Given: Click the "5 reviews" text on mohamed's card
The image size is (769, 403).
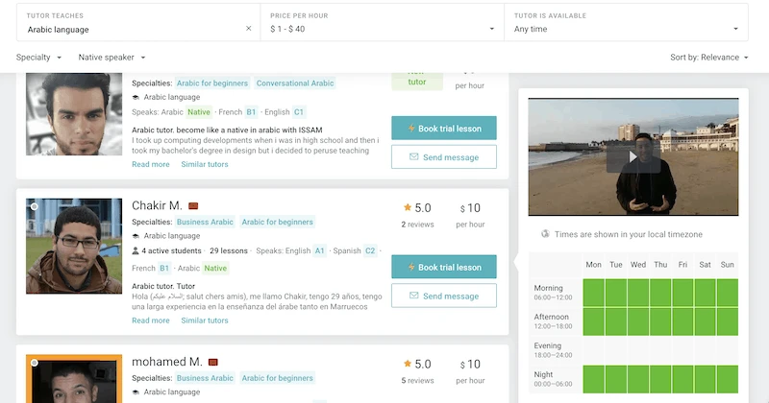Looking at the screenshot, I should [x=417, y=381].
